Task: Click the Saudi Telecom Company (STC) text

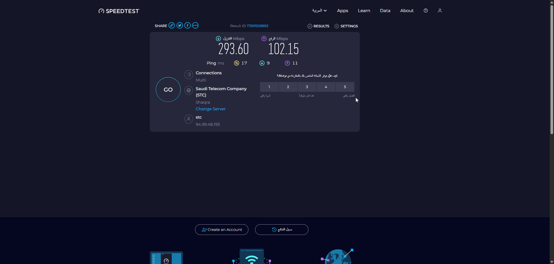Action: coord(221,92)
